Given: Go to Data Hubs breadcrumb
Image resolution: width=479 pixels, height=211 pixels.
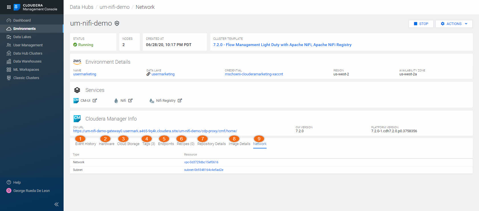Looking at the screenshot, I should point(82,7).
